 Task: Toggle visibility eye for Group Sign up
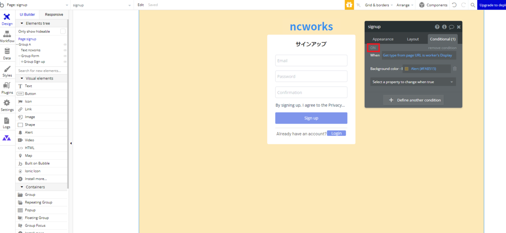tap(65, 62)
